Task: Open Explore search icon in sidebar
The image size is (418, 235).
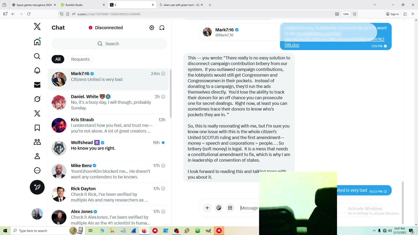Action: [x=37, y=56]
